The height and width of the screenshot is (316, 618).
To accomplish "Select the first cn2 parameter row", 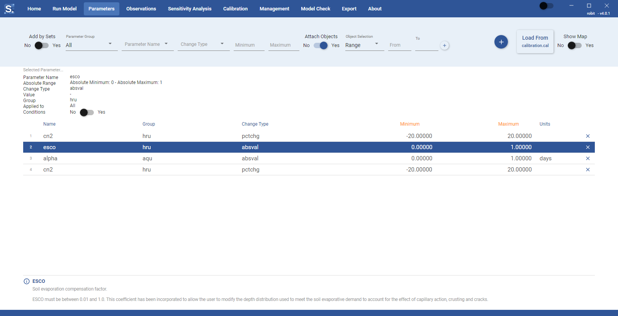I will pos(309,136).
